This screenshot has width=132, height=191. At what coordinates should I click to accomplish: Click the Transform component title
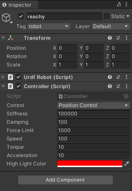pos(37,38)
